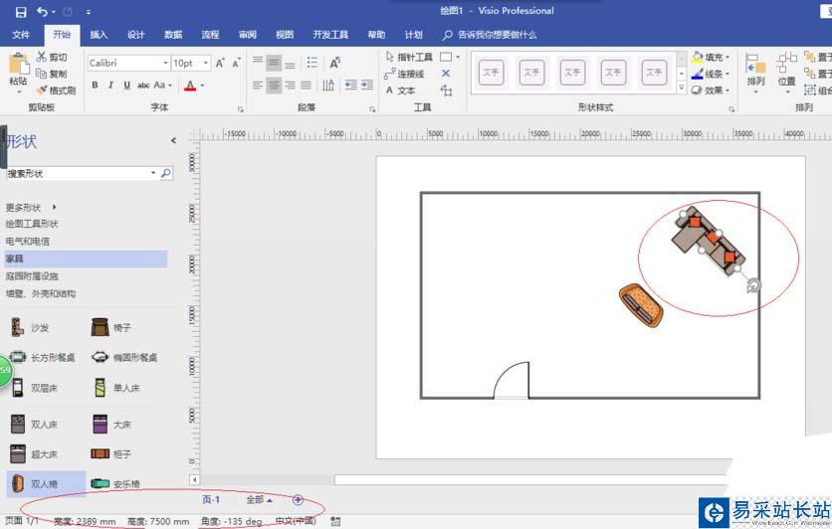
Task: Click the search shapes input field
Action: [x=78, y=173]
